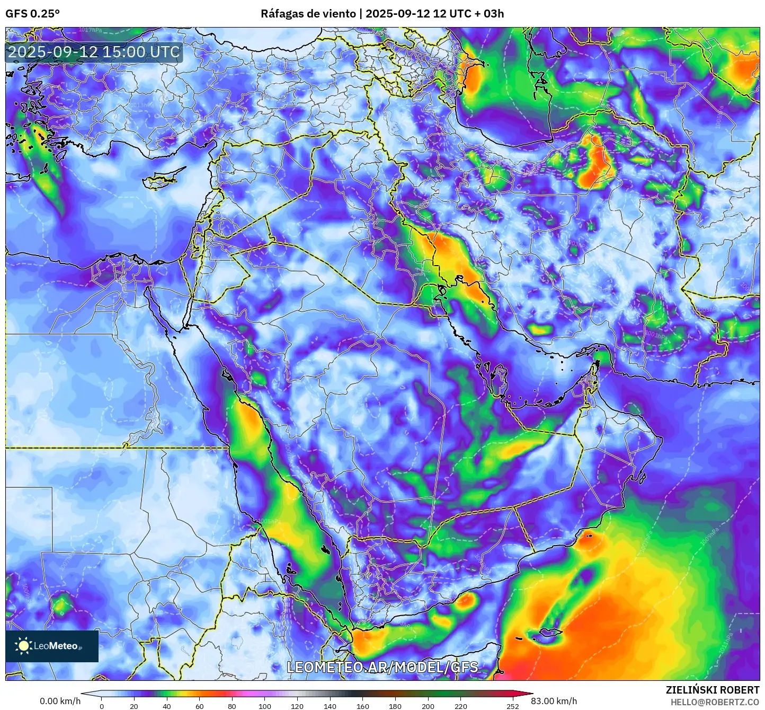This screenshot has width=765, height=710.
Task: Click the 200 tick on the color scale
Action: coord(428,706)
